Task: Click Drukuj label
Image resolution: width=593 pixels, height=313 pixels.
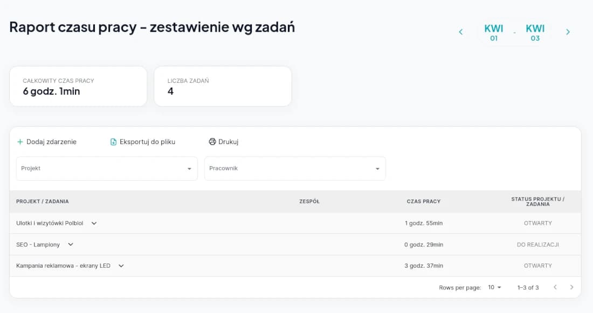Action: click(229, 142)
